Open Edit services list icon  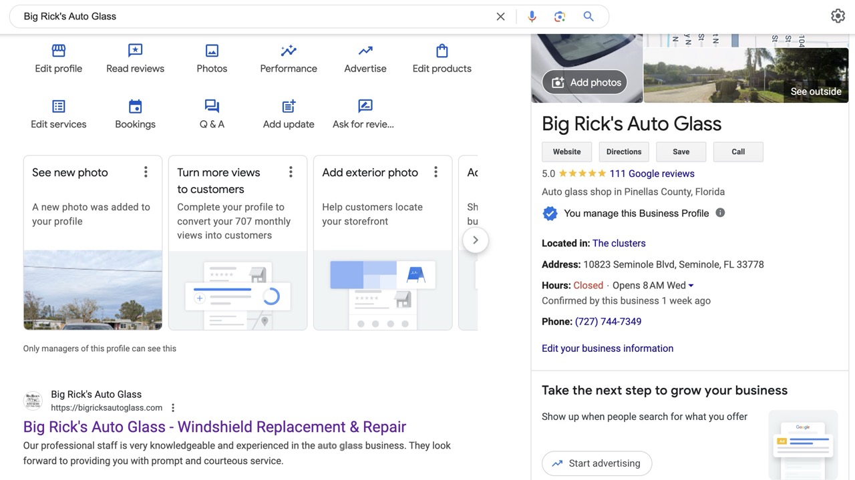(x=59, y=106)
